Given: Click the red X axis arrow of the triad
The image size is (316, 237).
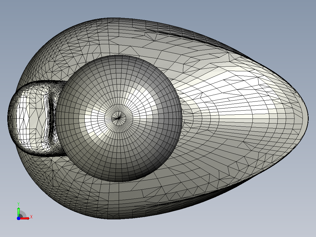Looking at the screenshot, I should point(25,218).
